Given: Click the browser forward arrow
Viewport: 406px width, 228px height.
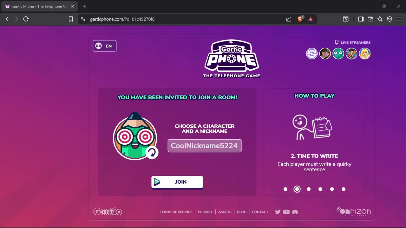Looking at the screenshot, I should (16, 19).
